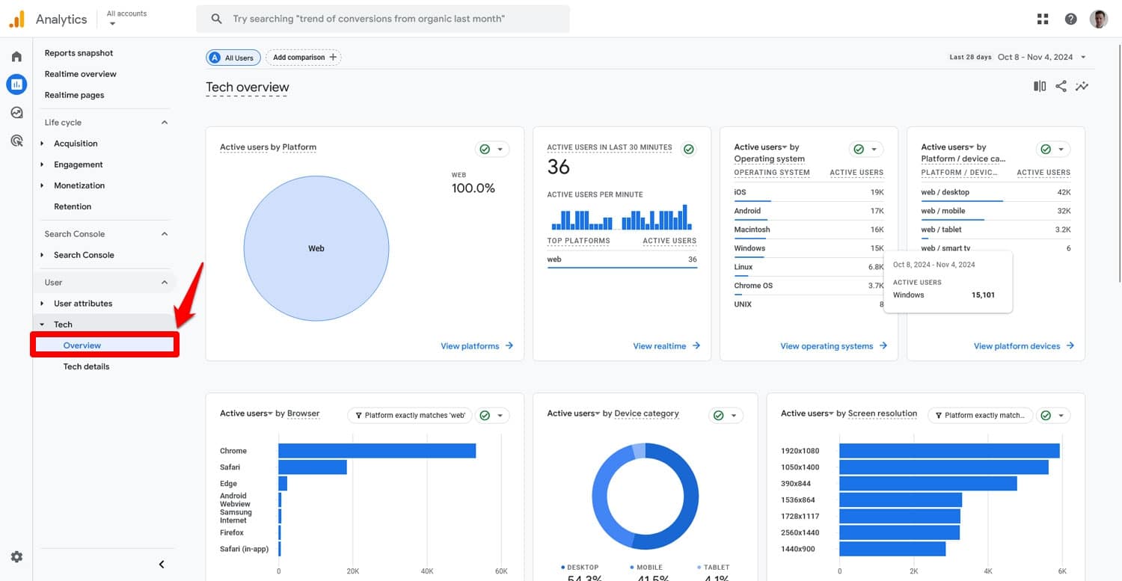Share this report using the share icon
This screenshot has width=1122, height=581.
pyautogui.click(x=1061, y=86)
